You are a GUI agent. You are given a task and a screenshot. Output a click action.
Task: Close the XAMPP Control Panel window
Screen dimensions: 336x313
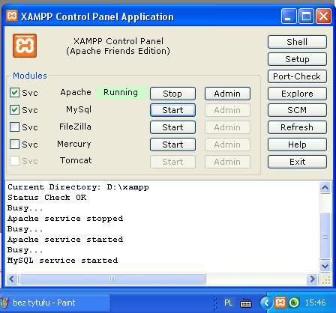[x=323, y=16]
